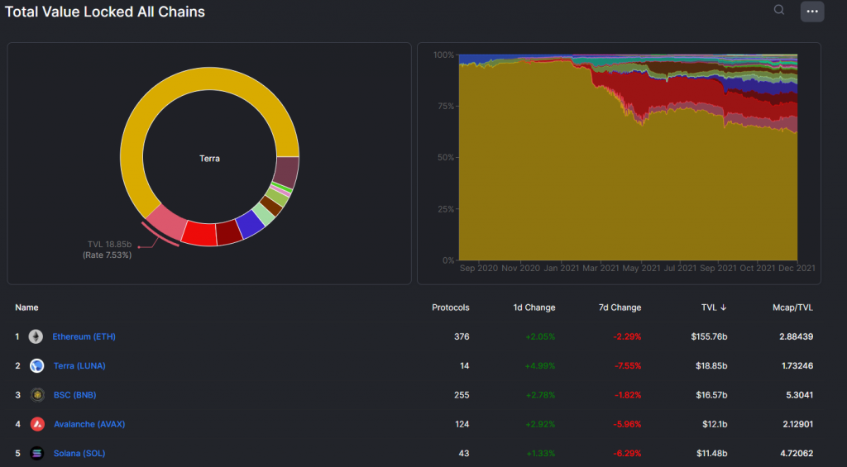Viewport: 847px width, 467px height.
Task: Open the Terra (LUNA) chain link
Action: (x=79, y=365)
